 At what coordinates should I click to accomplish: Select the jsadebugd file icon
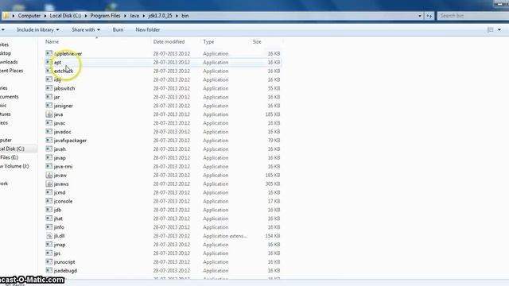pos(49,270)
